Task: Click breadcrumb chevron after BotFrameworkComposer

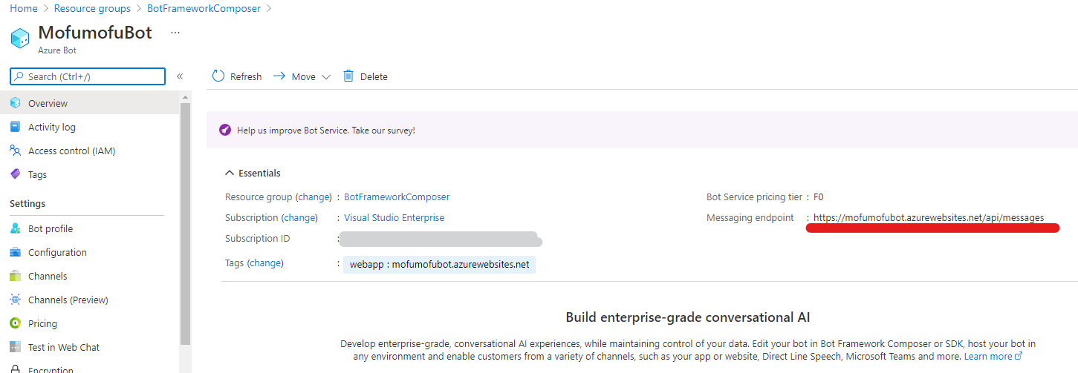Action: coord(269,8)
